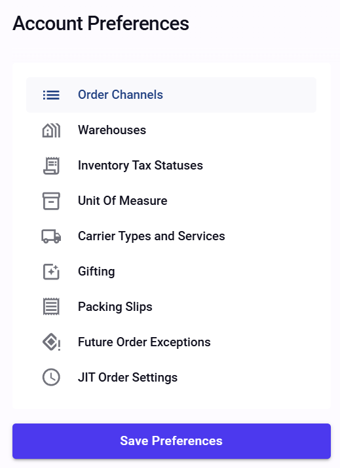The height and width of the screenshot is (468, 340).
Task: Click the Warehouses building icon
Action: tap(51, 130)
